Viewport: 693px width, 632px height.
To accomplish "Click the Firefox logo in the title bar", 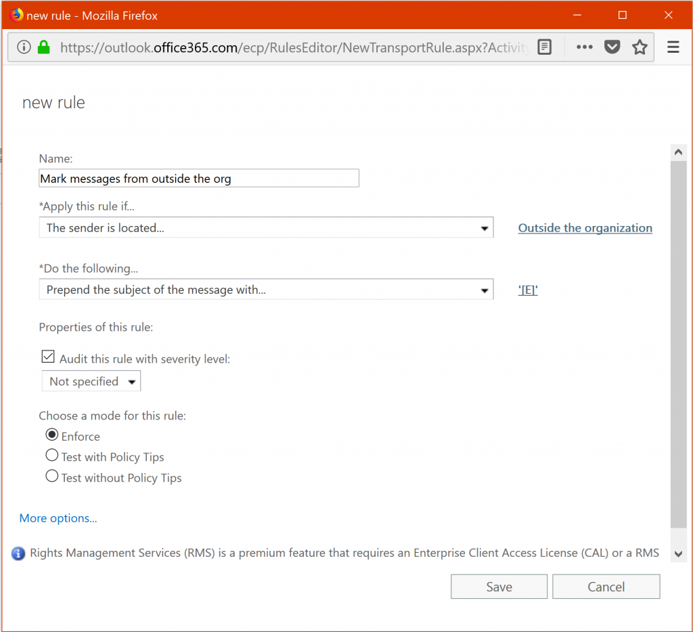I will (x=16, y=14).
